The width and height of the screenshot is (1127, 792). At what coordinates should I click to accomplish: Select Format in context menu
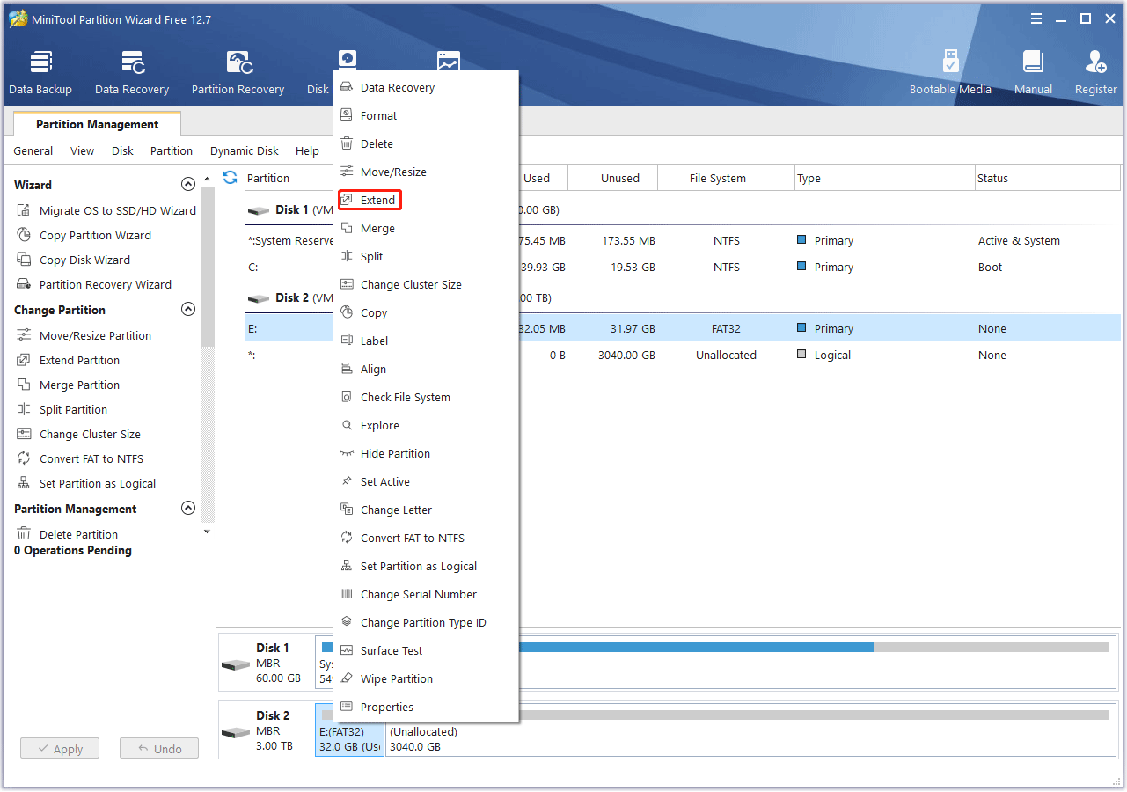click(426, 115)
